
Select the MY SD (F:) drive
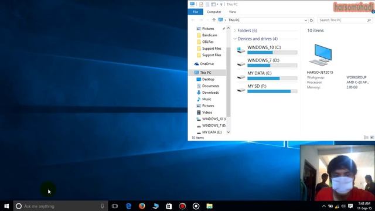click(x=267, y=89)
